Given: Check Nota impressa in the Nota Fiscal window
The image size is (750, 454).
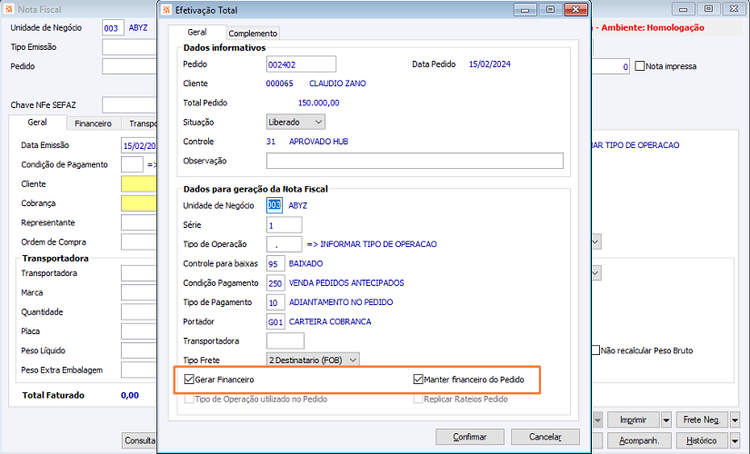Looking at the screenshot, I should [x=639, y=66].
